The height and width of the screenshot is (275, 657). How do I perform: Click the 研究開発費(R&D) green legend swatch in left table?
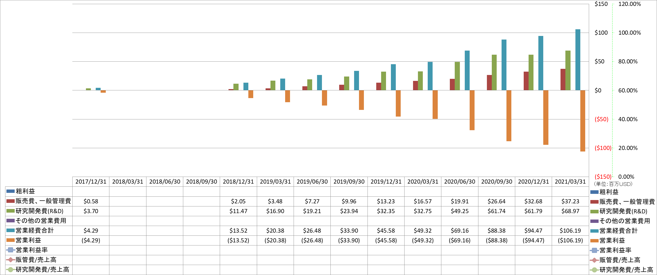point(11,211)
